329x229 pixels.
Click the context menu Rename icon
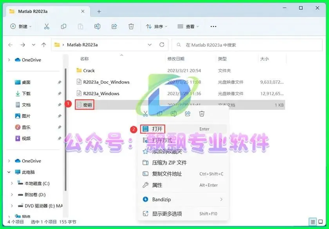tap(174, 114)
